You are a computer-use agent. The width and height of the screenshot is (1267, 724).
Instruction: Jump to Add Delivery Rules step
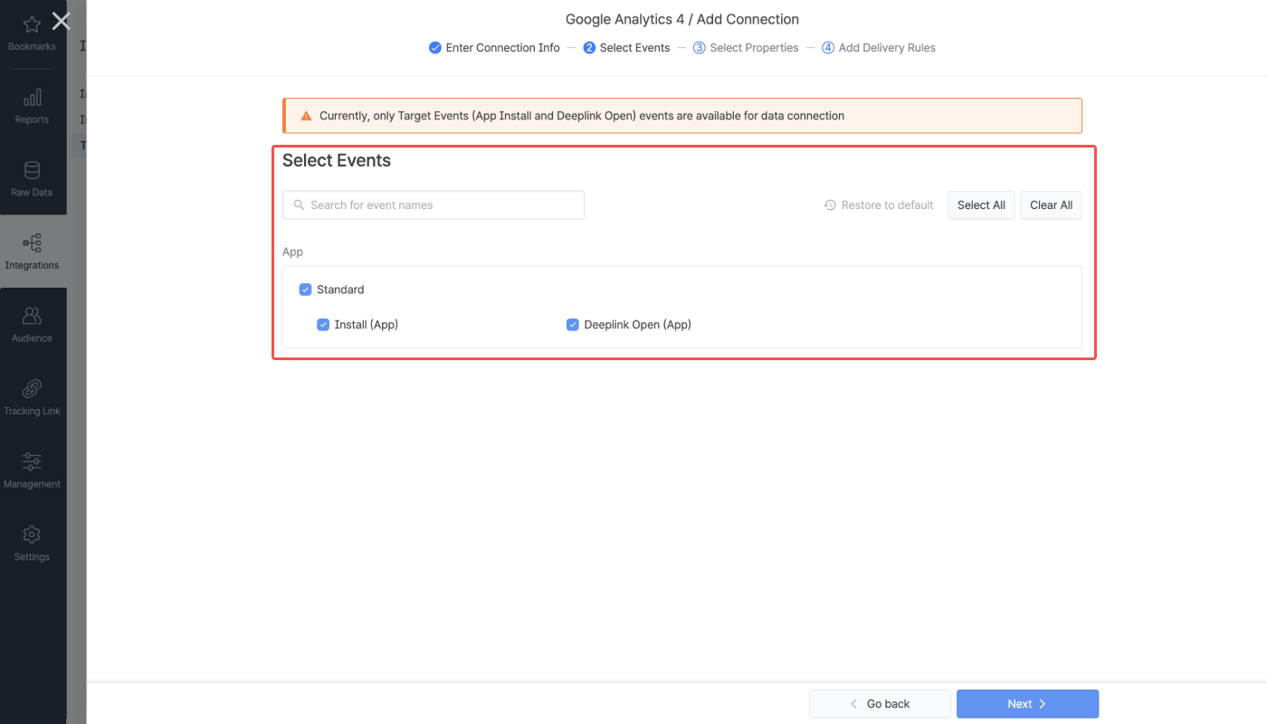coord(879,48)
